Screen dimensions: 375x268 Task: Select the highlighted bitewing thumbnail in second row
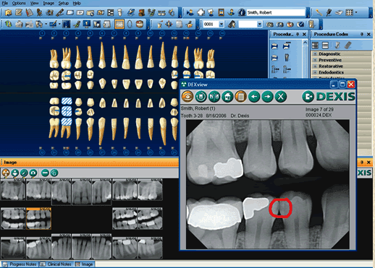pyautogui.click(x=38, y=219)
